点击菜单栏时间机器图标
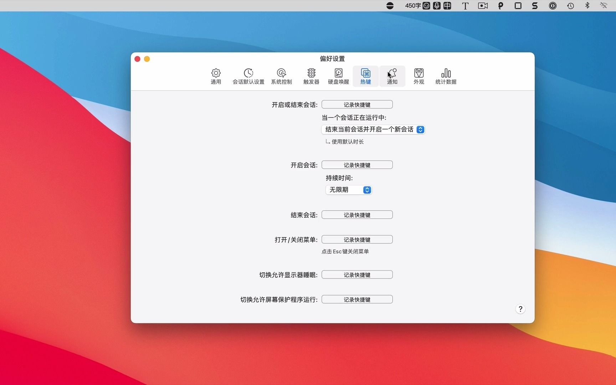 pos(570,6)
